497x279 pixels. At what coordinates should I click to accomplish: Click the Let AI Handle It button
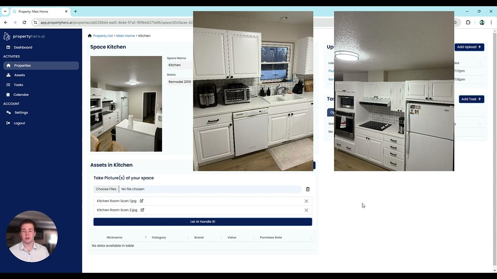coord(202,221)
